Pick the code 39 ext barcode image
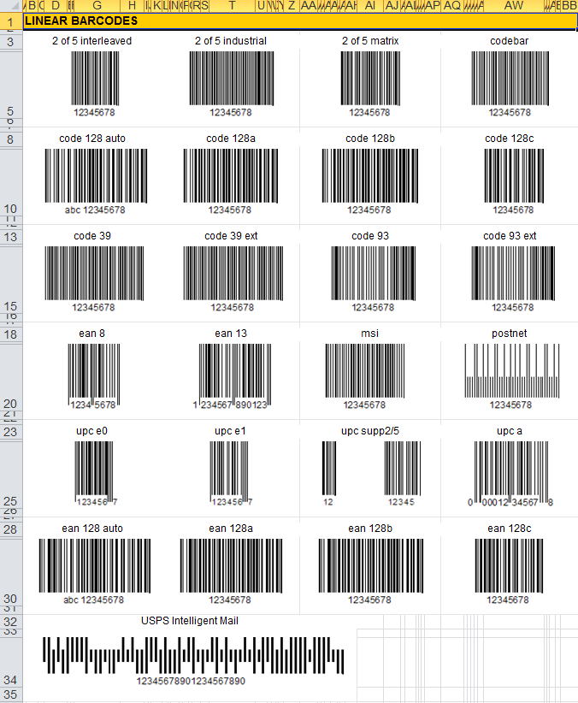Screen dimensions: 578x703 point(233,273)
